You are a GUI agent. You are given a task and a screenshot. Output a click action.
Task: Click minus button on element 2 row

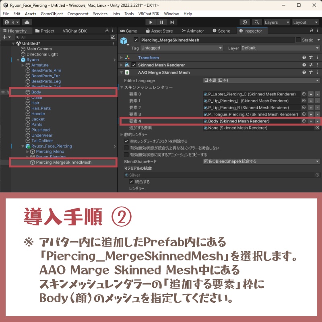coord(318,107)
